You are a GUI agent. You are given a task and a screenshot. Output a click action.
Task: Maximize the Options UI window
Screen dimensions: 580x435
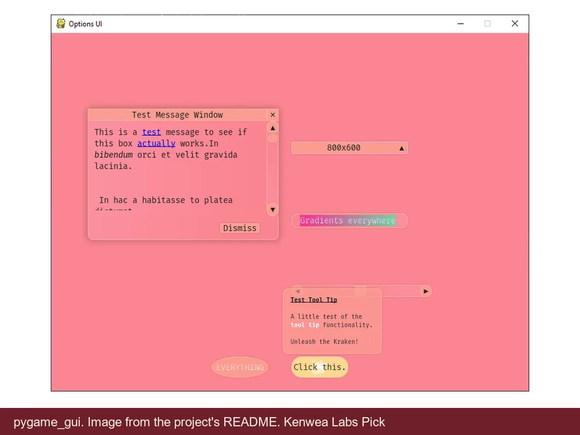coord(487,24)
